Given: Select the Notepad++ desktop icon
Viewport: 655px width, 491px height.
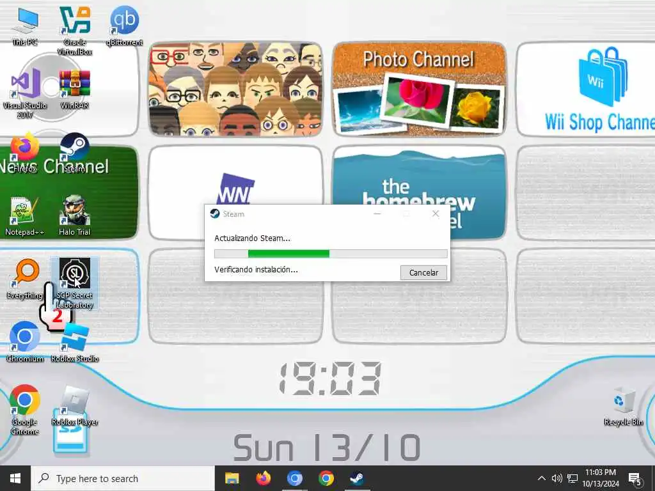Looking at the screenshot, I should click(24, 216).
